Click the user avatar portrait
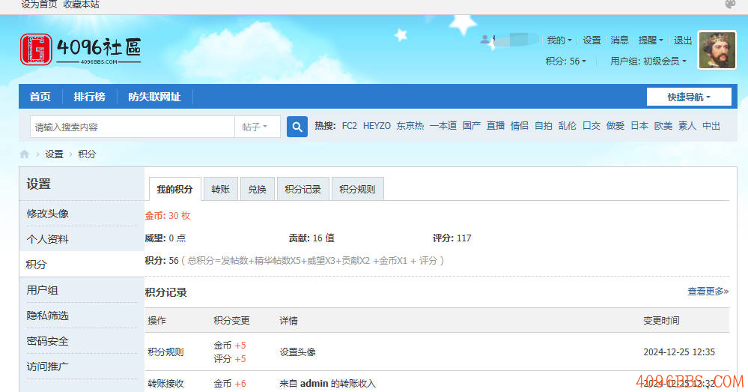 pyautogui.click(x=717, y=50)
